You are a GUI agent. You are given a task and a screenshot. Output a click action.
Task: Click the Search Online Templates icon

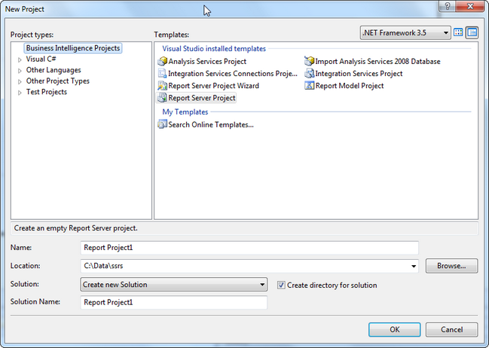(x=162, y=125)
